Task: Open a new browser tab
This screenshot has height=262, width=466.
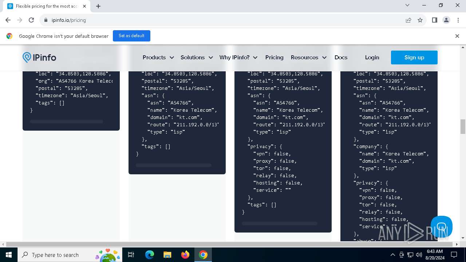Action: coord(98,6)
